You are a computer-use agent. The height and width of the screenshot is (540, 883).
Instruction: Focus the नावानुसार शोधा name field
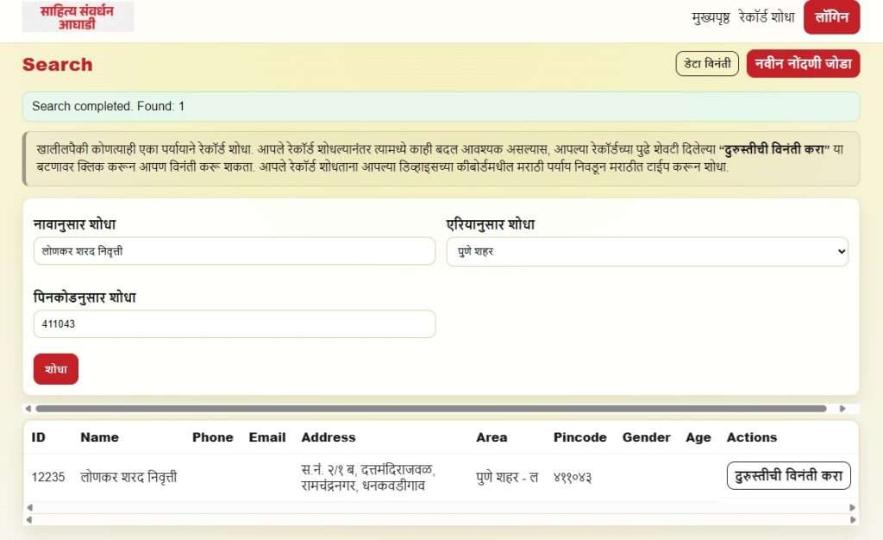pos(234,252)
